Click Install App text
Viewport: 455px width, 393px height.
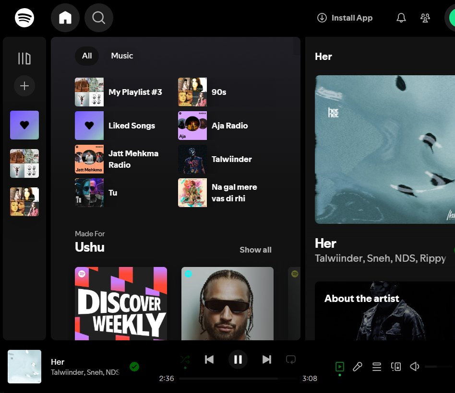(x=352, y=18)
